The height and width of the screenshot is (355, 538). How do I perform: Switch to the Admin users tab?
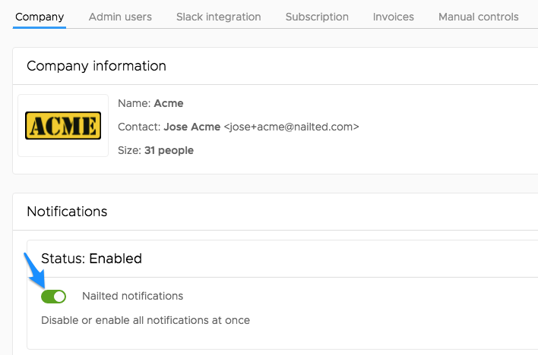120,17
